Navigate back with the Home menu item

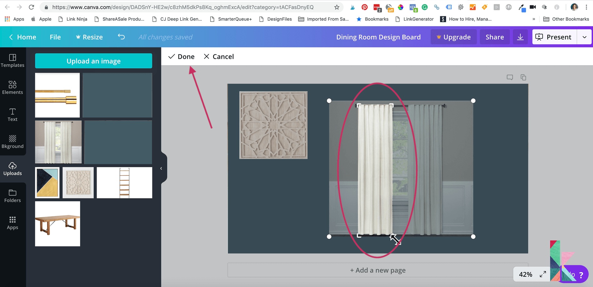[x=22, y=37]
